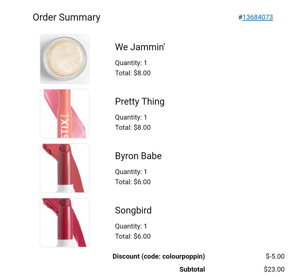Click the Order Summary heading
305x277 pixels.
click(67, 17)
